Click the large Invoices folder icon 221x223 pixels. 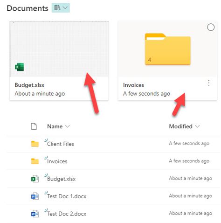[x=168, y=49]
